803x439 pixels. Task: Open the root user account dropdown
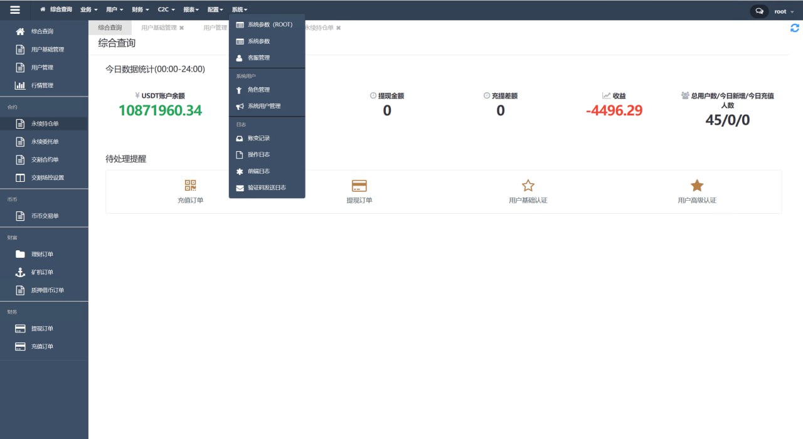tap(784, 11)
